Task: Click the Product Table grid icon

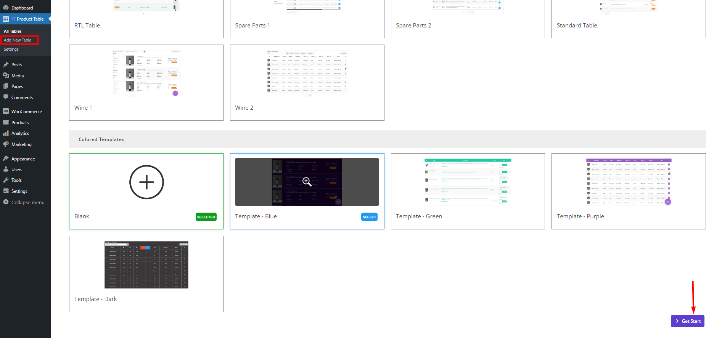Action: point(6,19)
